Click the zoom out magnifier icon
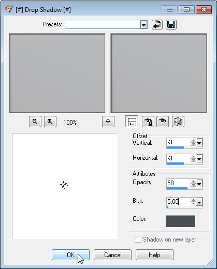The image size is (217, 269). [x=35, y=122]
